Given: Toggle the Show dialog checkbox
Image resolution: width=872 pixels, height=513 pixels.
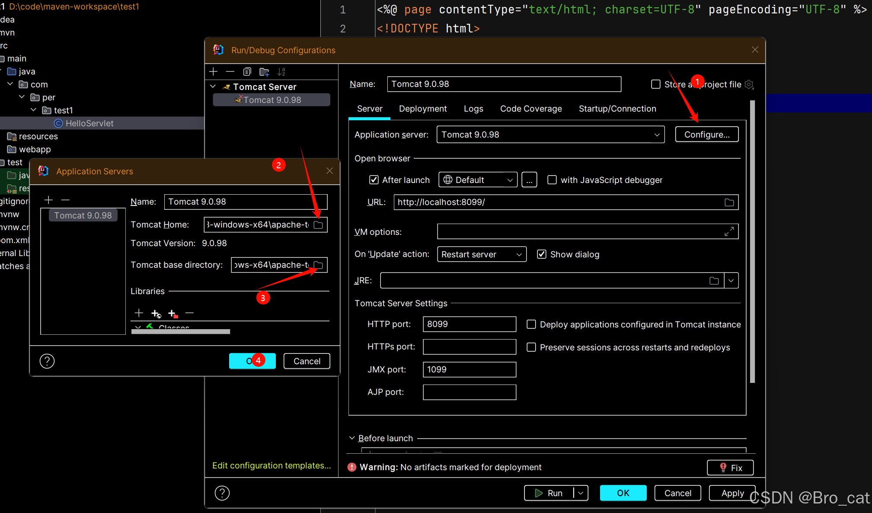Looking at the screenshot, I should pyautogui.click(x=542, y=254).
